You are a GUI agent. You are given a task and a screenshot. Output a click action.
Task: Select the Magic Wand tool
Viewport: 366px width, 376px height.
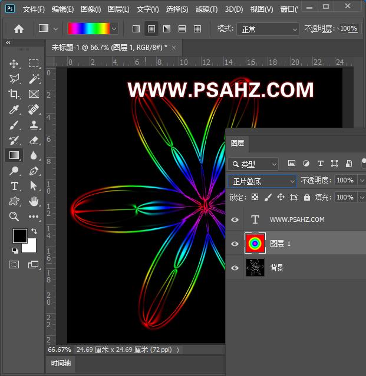click(x=34, y=79)
